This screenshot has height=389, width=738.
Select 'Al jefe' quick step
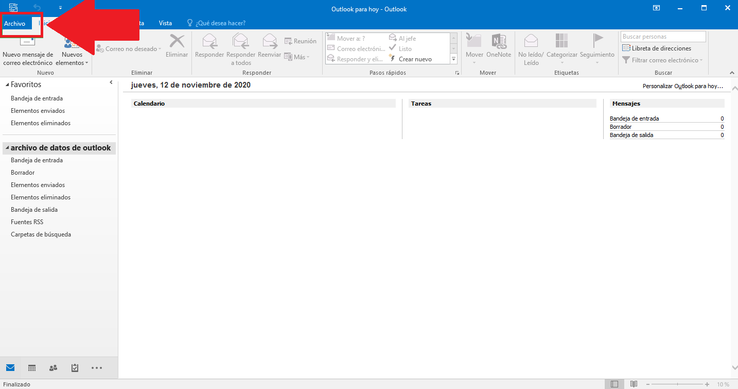[402, 38]
